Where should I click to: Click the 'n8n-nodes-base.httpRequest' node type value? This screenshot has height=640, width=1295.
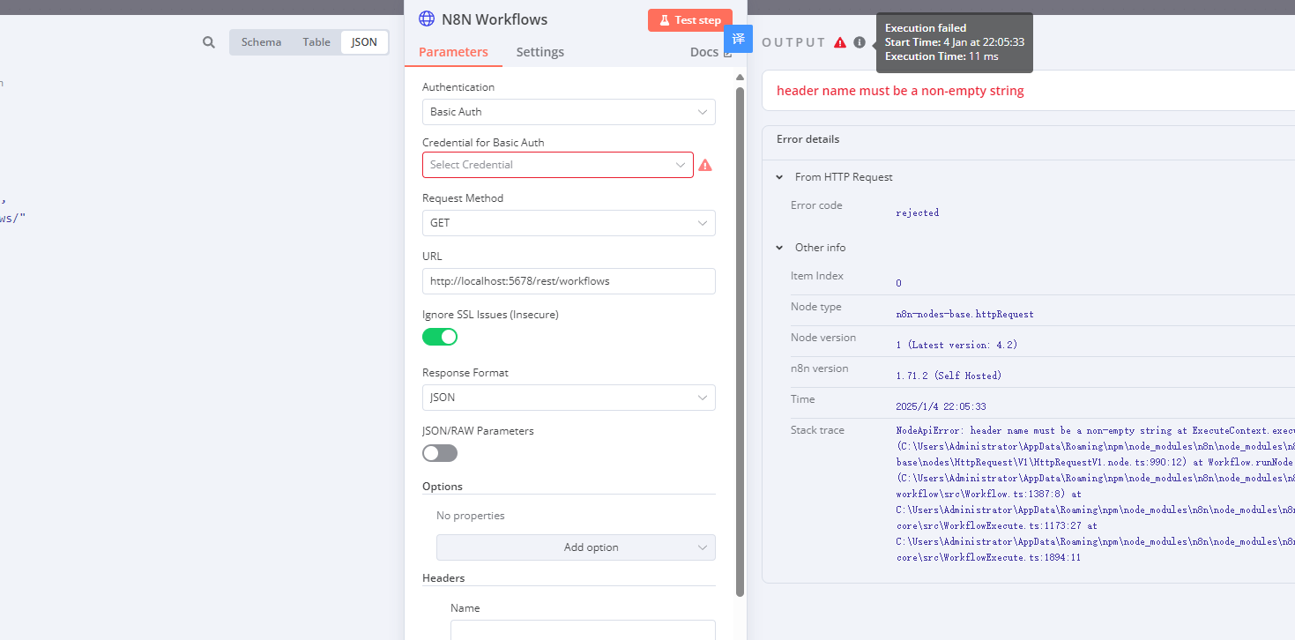tap(965, 314)
